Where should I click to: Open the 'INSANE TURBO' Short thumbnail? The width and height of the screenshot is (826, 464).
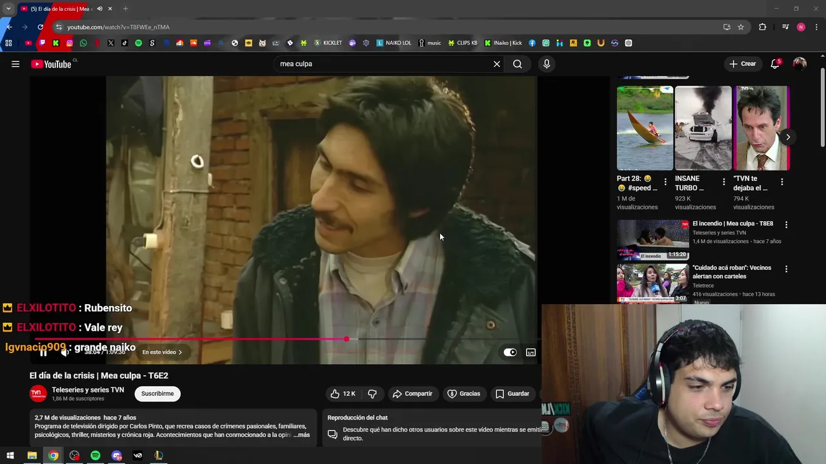(703, 128)
